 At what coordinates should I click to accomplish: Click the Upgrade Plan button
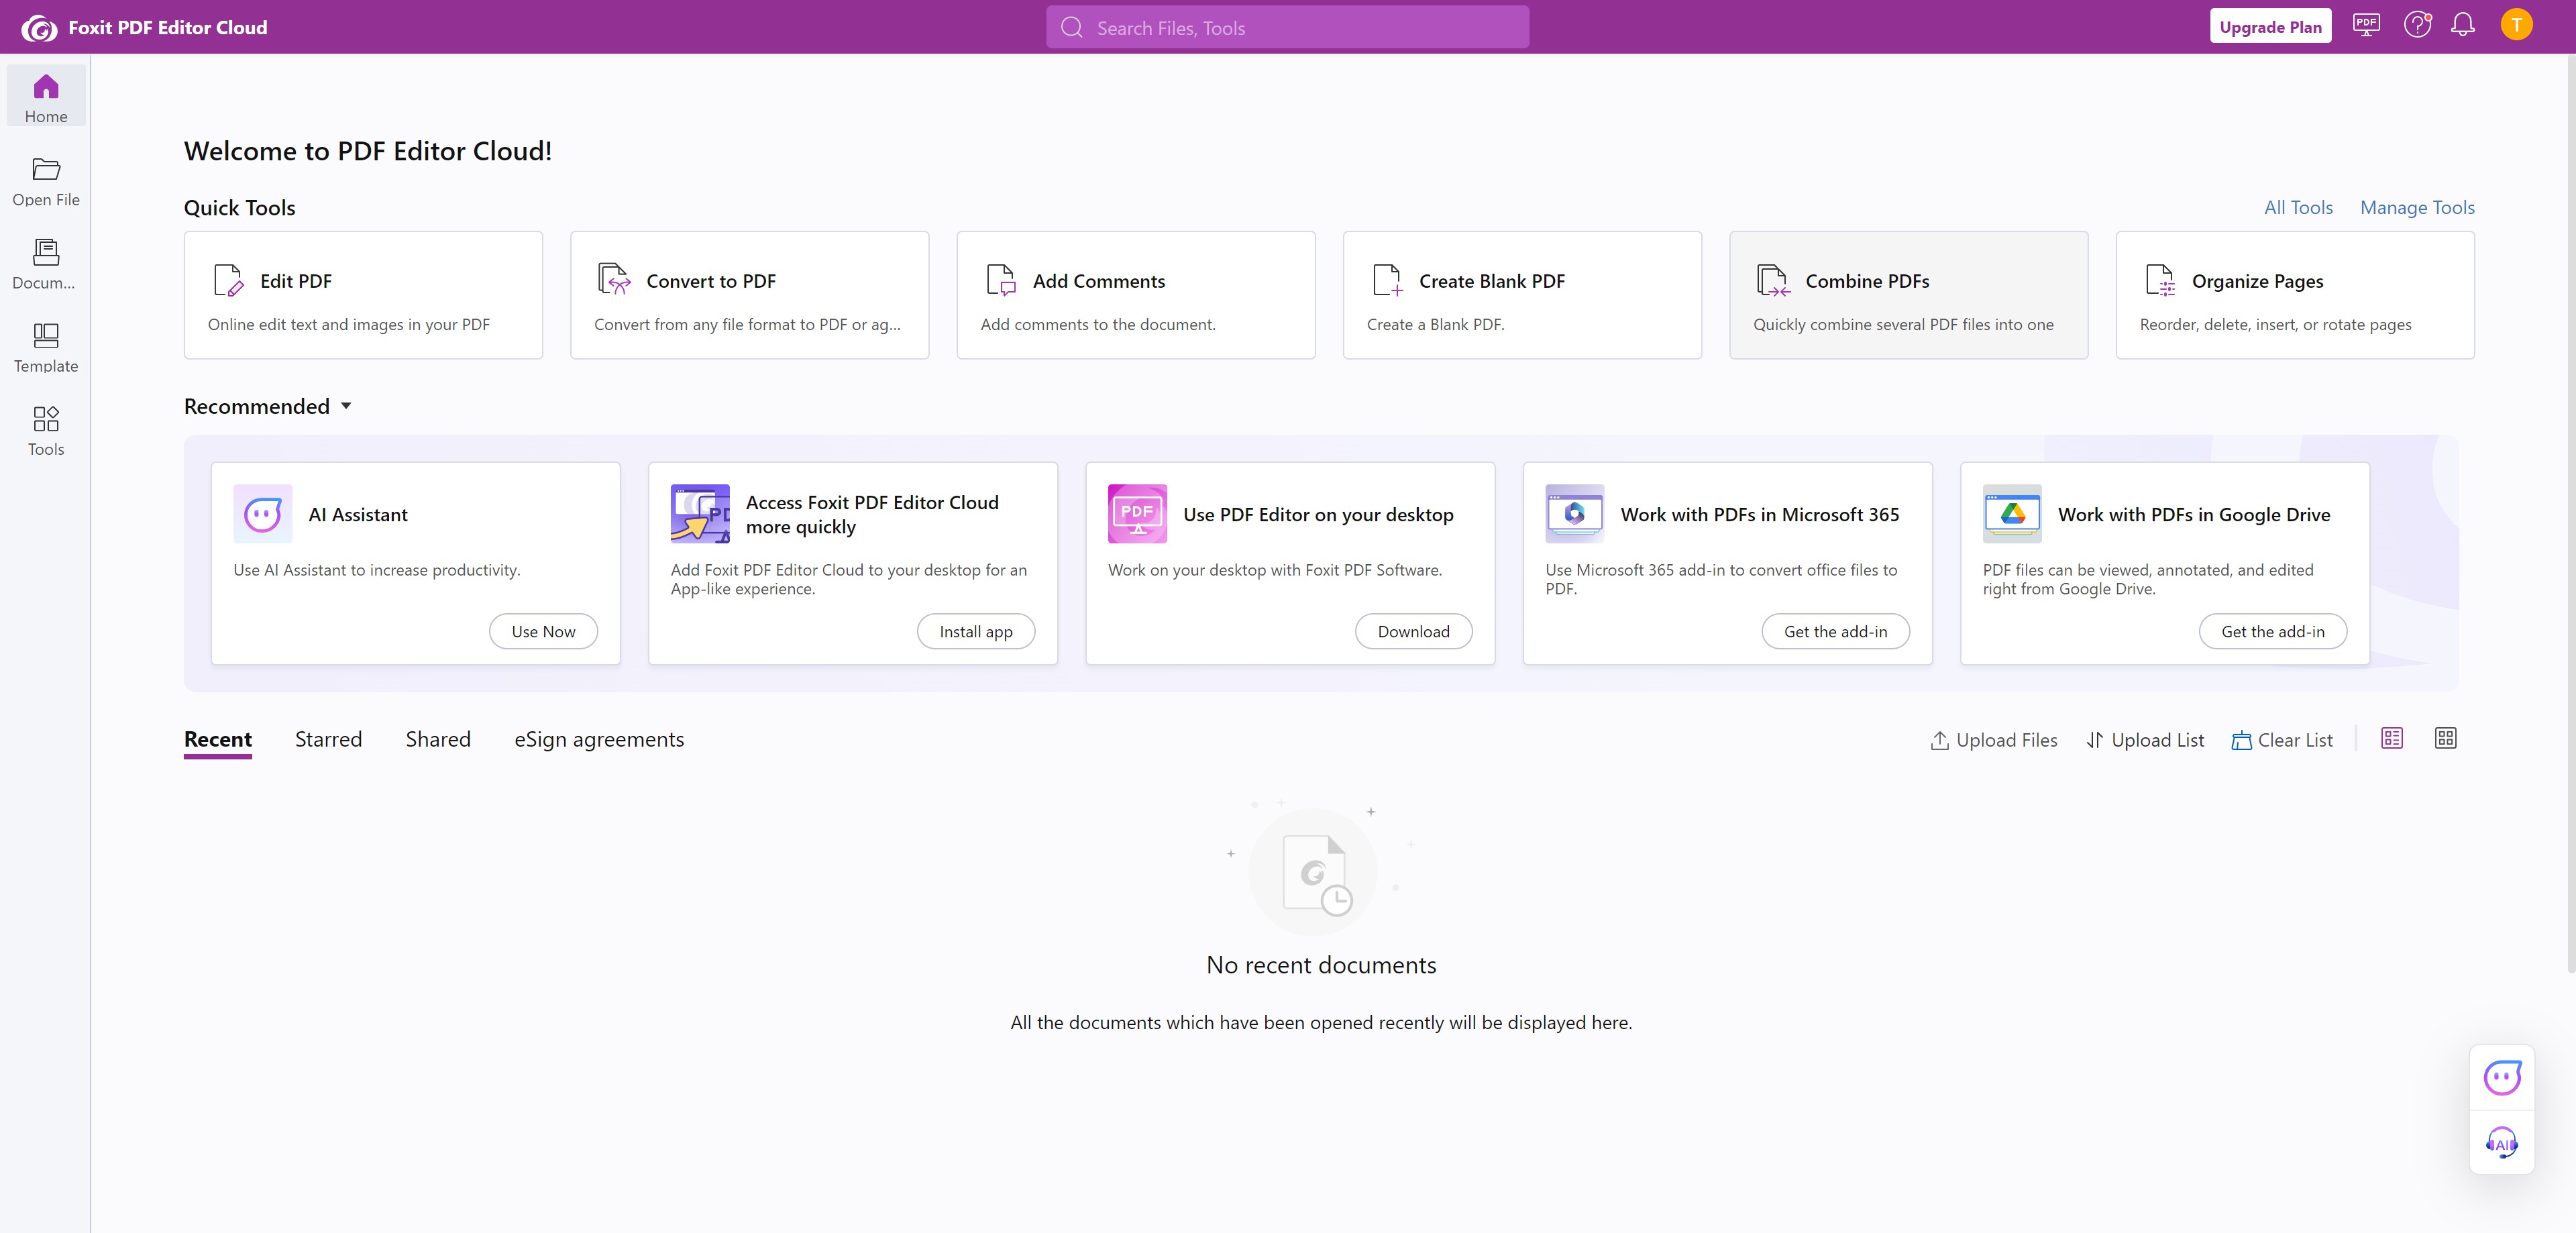pos(2270,27)
